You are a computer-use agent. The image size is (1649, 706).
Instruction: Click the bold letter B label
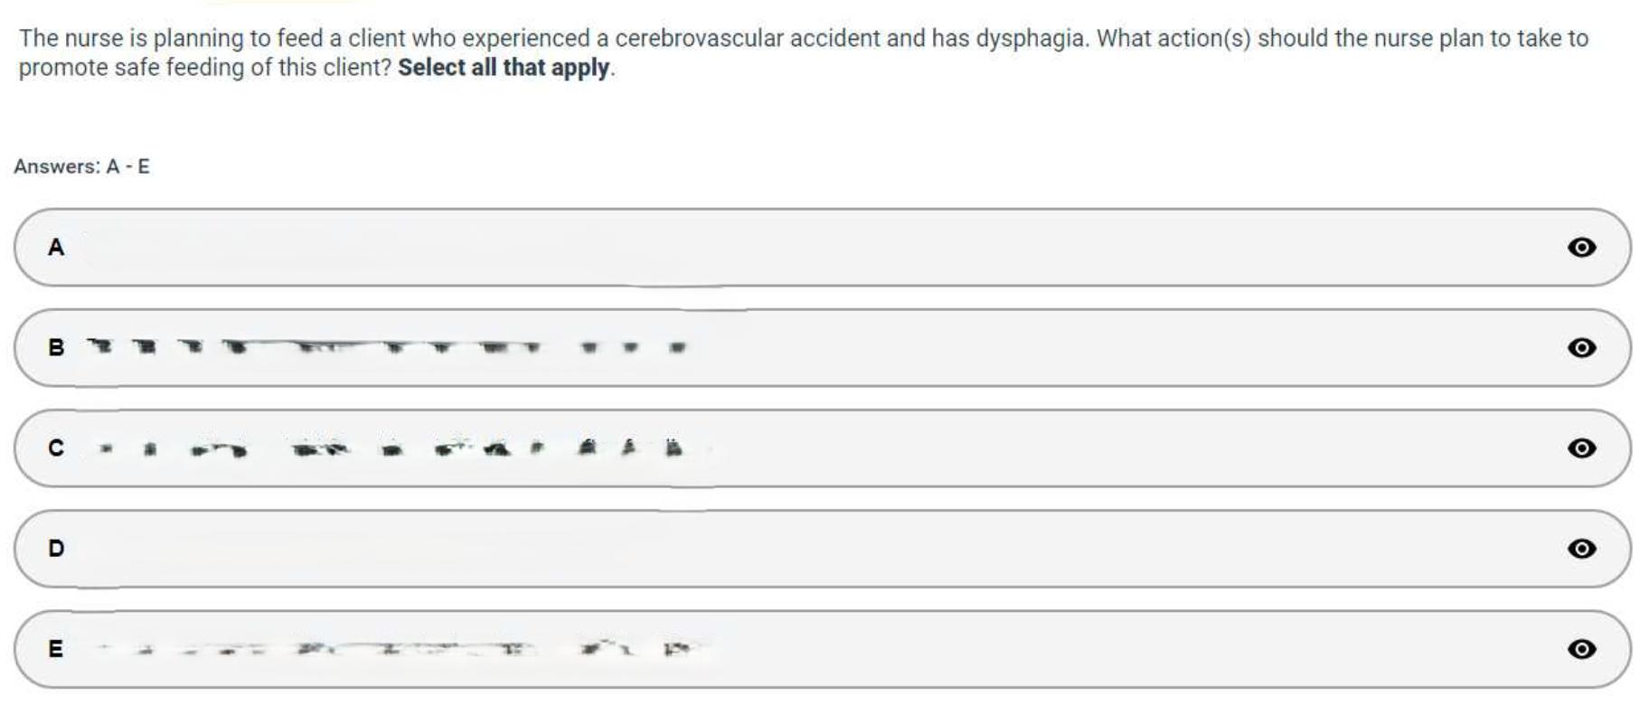[x=56, y=348]
